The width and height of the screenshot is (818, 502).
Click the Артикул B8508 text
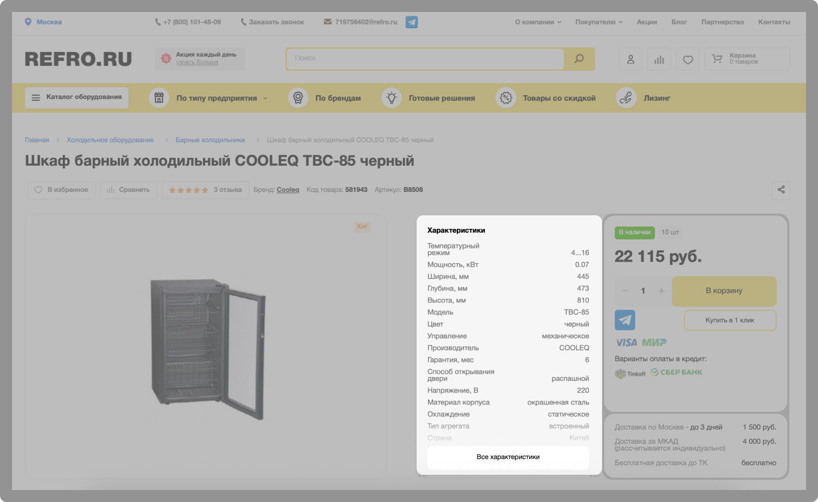(x=399, y=190)
